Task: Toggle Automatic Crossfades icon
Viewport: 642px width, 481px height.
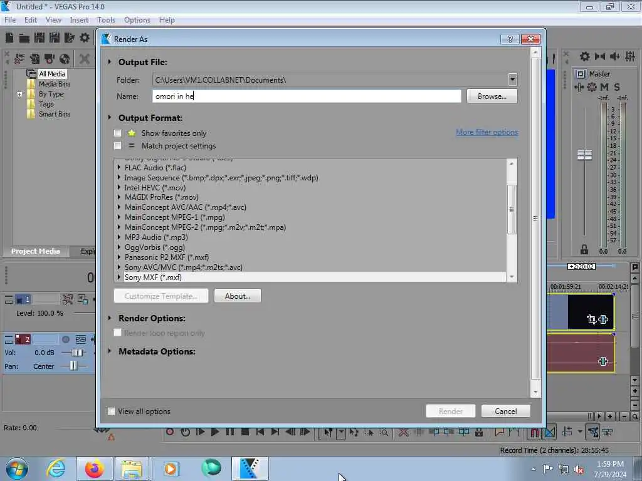Action: click(x=549, y=432)
